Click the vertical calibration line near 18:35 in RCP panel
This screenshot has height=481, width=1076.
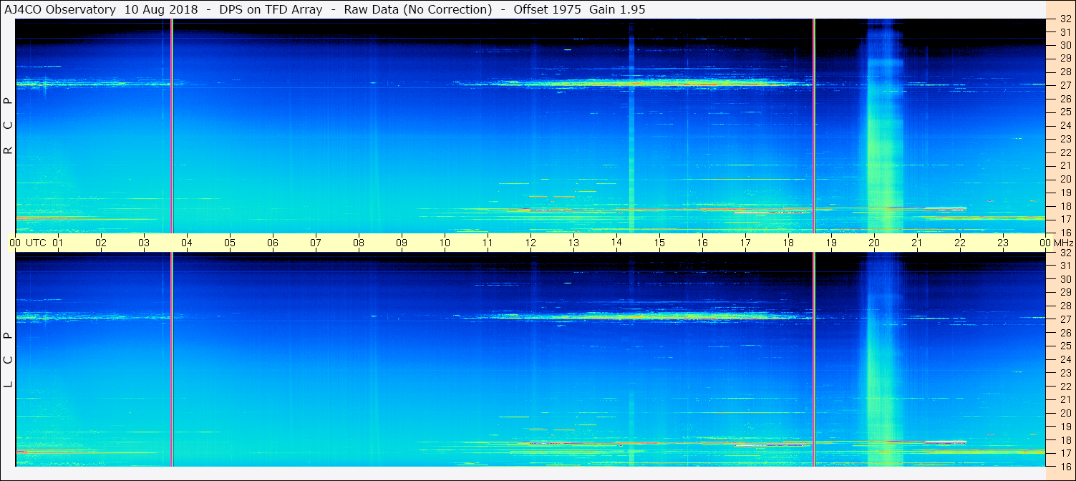coord(814,126)
